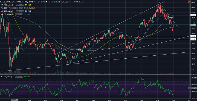Click the MA (200, close) legend label
The height and width of the screenshot is (101, 197).
(7, 11)
